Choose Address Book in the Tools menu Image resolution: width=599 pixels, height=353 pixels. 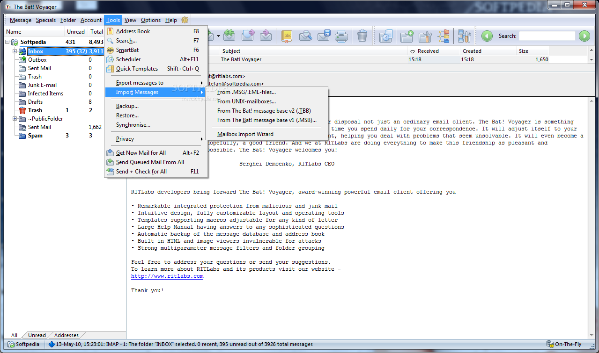pyautogui.click(x=156, y=31)
